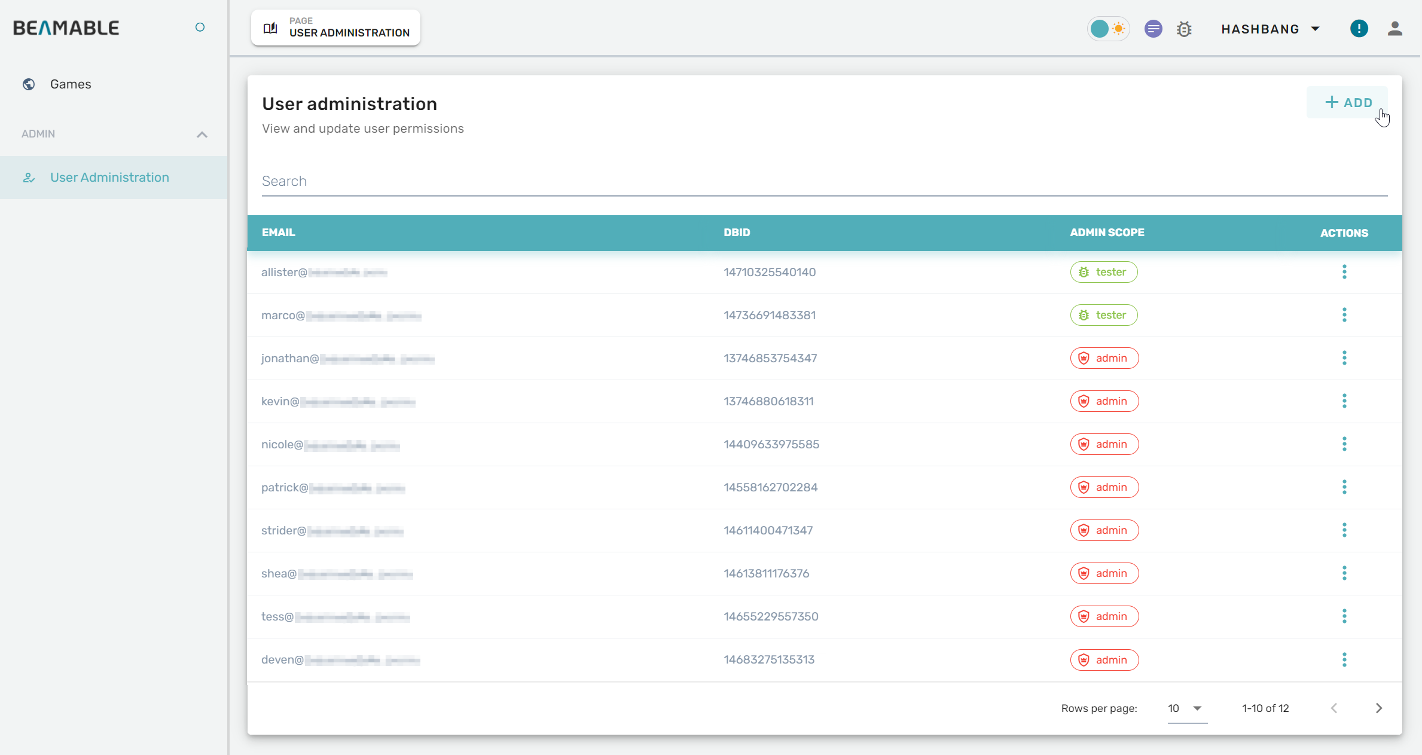The width and height of the screenshot is (1422, 755).
Task: Select User Administration in the sidebar
Action: 109,178
